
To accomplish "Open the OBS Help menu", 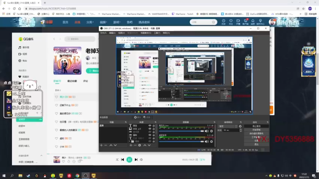I will pyautogui.click(x=166, y=33).
